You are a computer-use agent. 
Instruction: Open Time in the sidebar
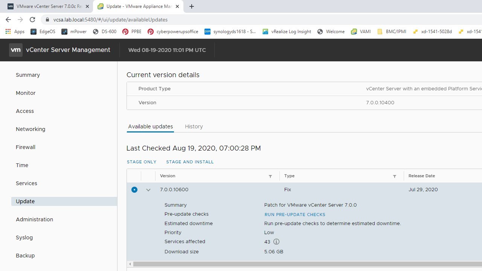22,165
